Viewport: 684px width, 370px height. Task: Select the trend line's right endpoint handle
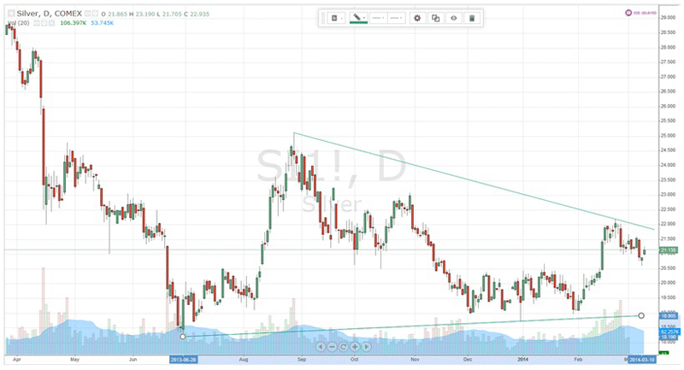[x=640, y=315]
